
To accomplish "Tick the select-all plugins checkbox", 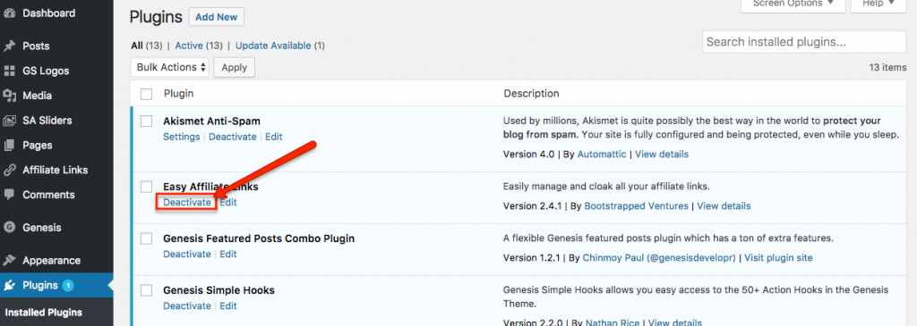I will click(146, 94).
